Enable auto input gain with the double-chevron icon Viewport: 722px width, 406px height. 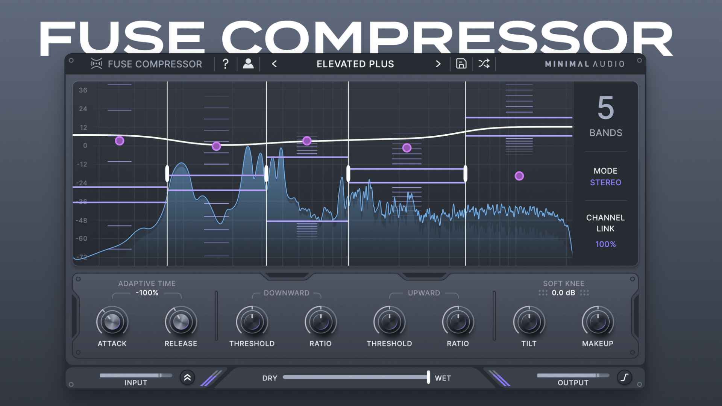click(x=187, y=377)
